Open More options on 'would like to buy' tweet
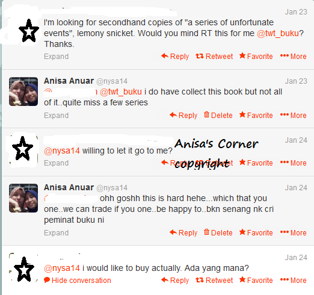Viewport: 314px width, 295px height. [x=293, y=281]
